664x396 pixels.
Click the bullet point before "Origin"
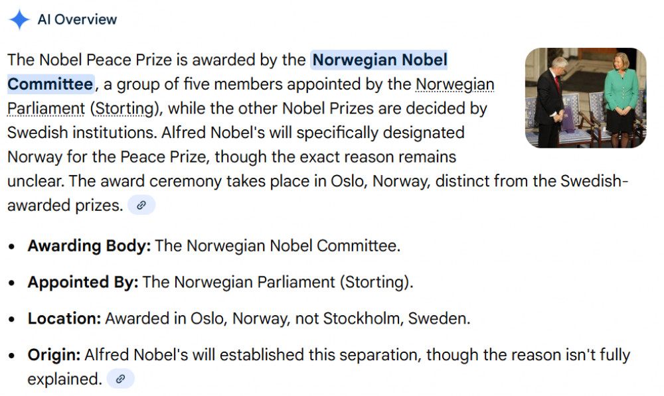tap(13, 356)
